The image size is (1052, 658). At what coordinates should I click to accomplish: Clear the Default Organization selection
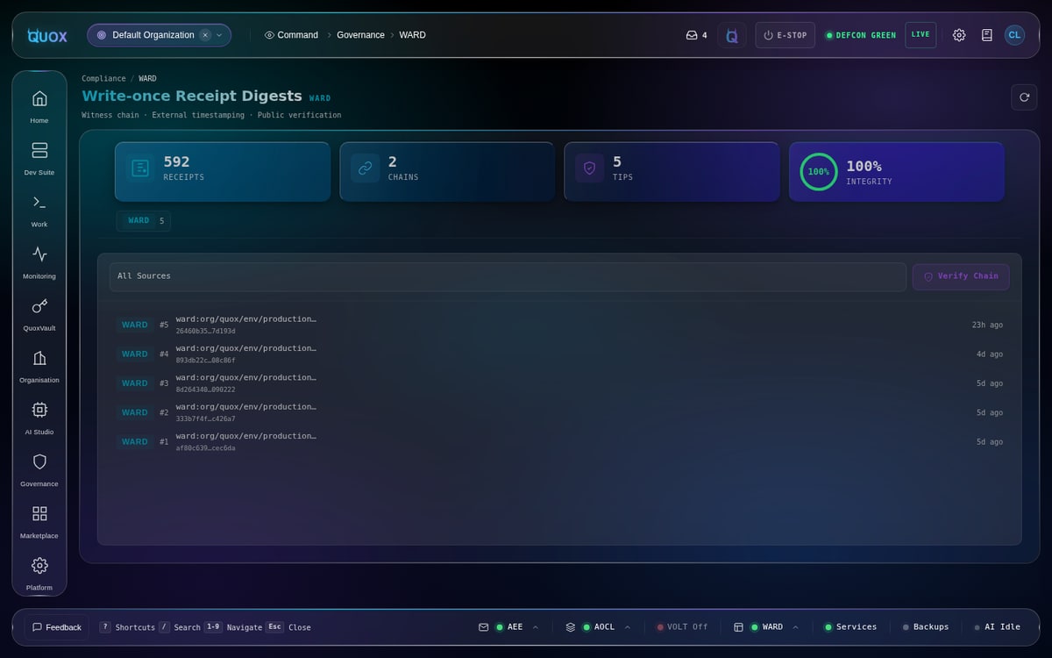point(205,35)
